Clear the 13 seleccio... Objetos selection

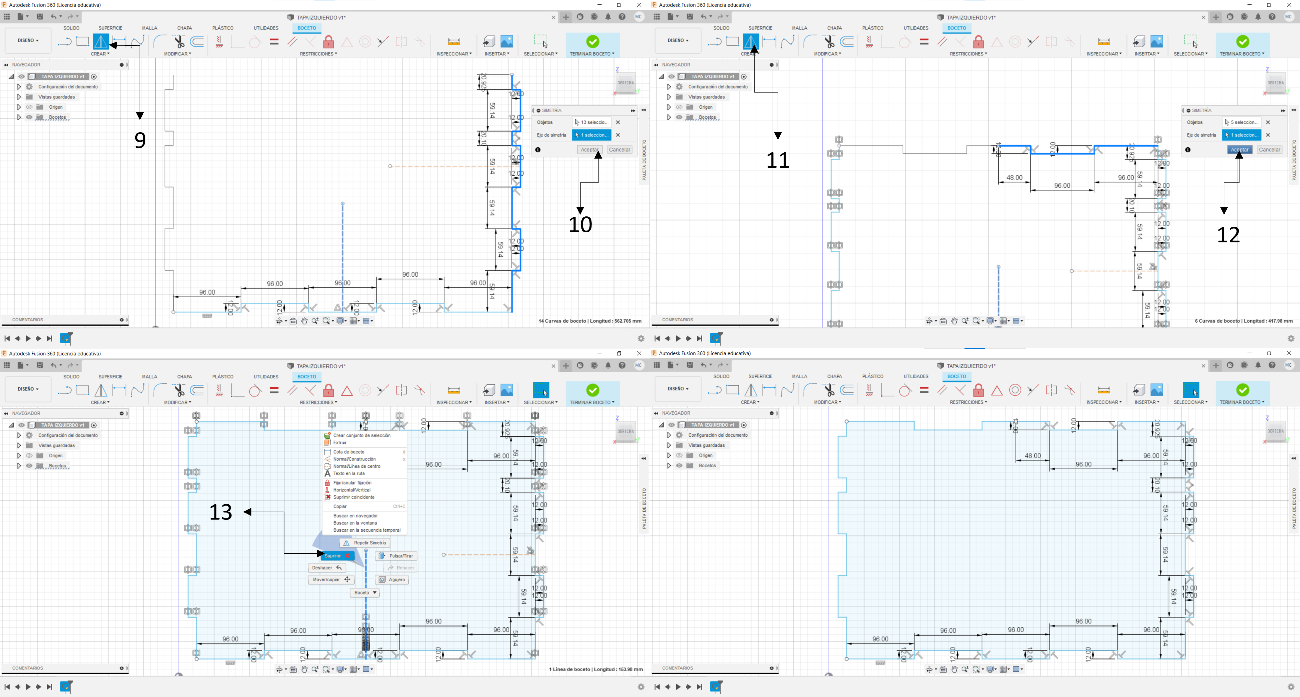point(618,123)
